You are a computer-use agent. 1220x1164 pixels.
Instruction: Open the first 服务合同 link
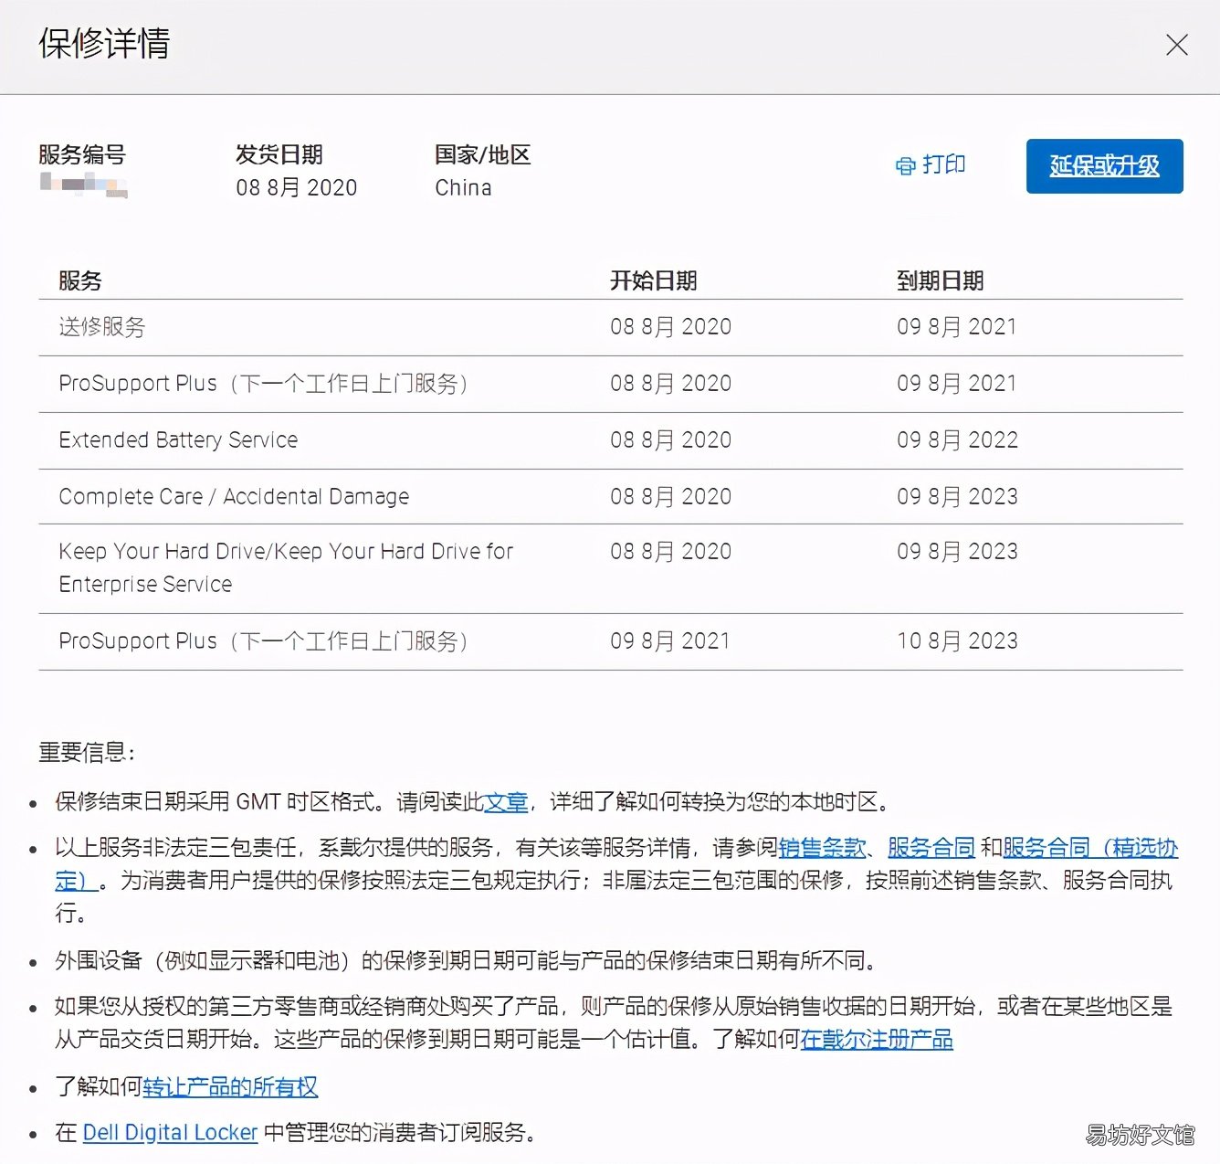(931, 848)
